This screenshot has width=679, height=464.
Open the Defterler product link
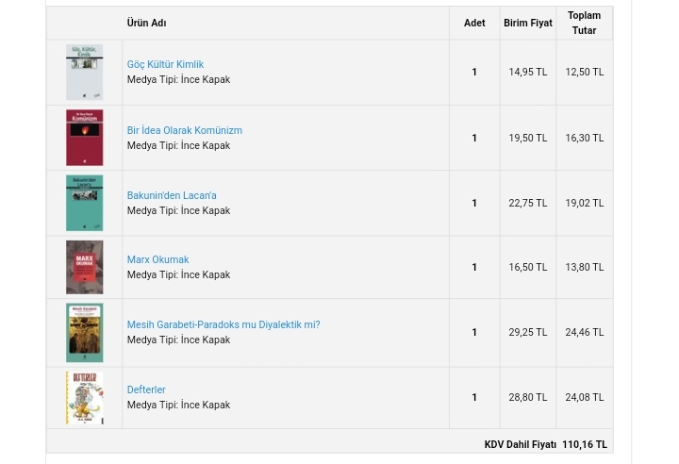tap(146, 389)
